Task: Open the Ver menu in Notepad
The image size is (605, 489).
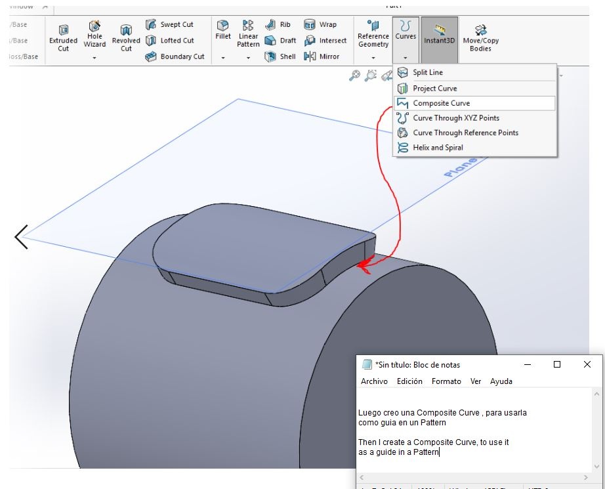Action: tap(476, 381)
